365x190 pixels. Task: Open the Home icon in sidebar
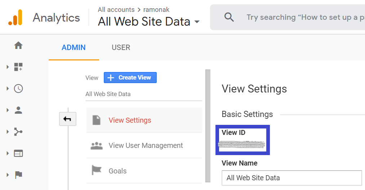point(18,45)
